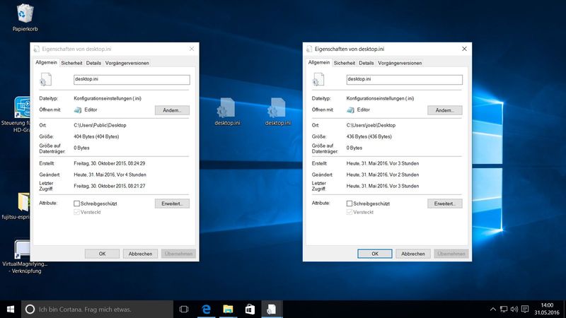
Task: Enable Schreibgeschützt in the left properties dialog
Action: 77,204
